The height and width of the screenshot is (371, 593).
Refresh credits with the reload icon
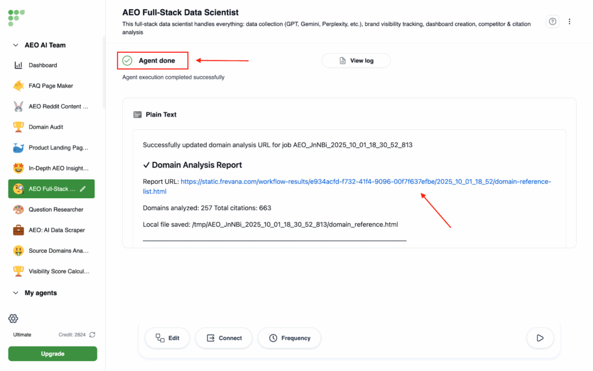click(92, 334)
